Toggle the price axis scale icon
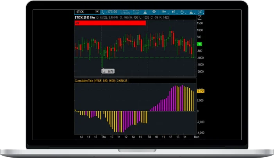 pos(200,18)
